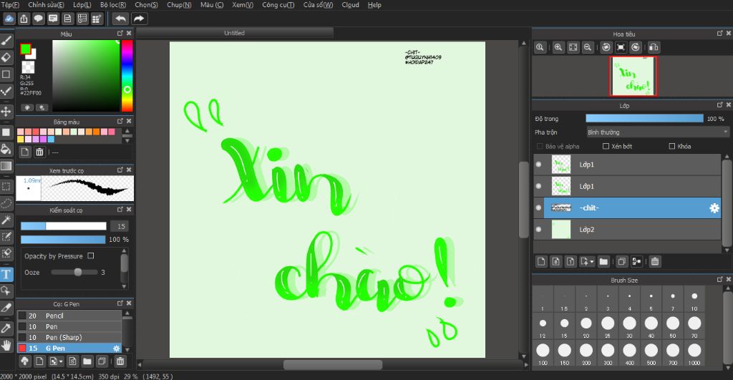This screenshot has height=380, width=733.
Task: Toggle the Khóa lock checkbox
Action: [671, 146]
